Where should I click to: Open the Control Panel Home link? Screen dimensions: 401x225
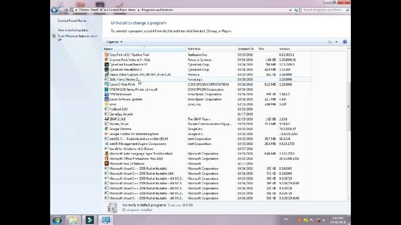click(72, 21)
